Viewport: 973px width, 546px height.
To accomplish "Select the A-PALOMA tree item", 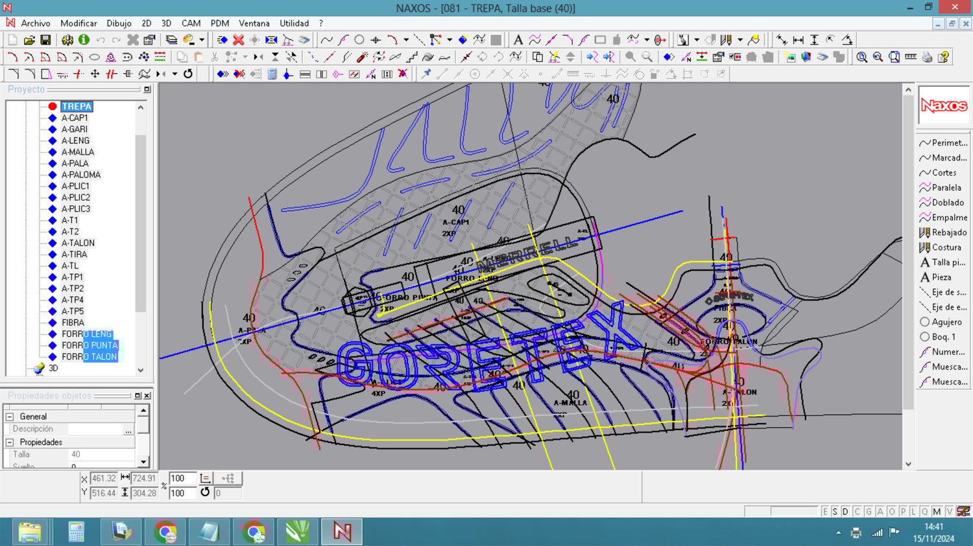I will click(81, 175).
